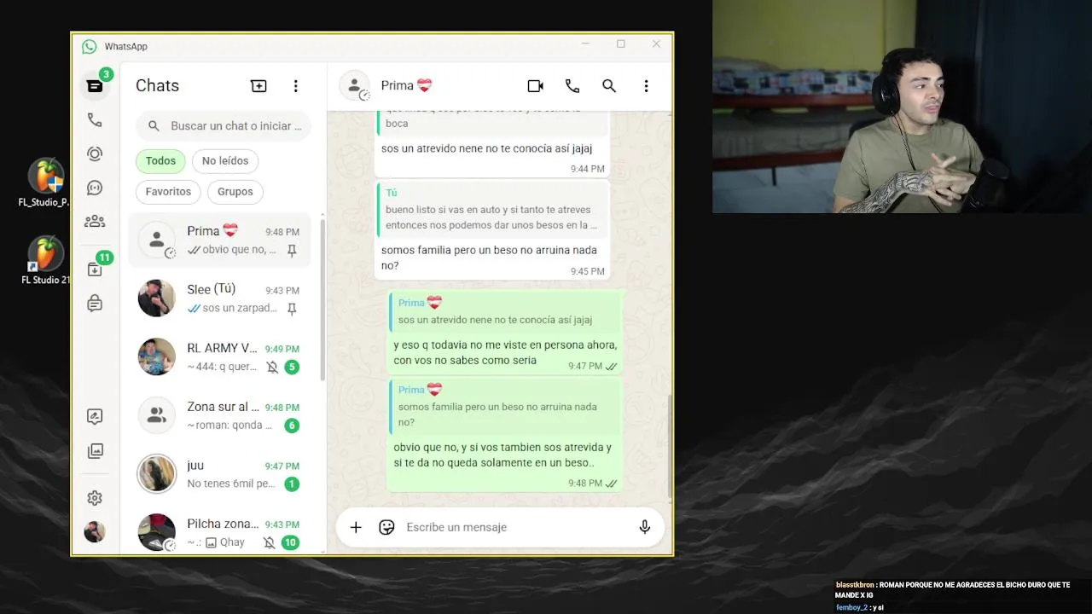Click Slee profile picture in chat list
The width and height of the screenshot is (1092, 614).
click(x=157, y=298)
